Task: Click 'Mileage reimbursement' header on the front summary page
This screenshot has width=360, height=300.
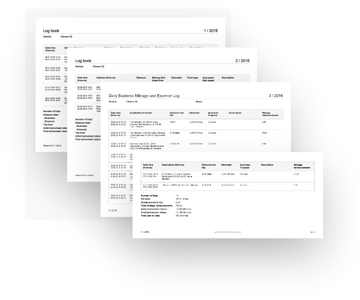Action: (302, 166)
